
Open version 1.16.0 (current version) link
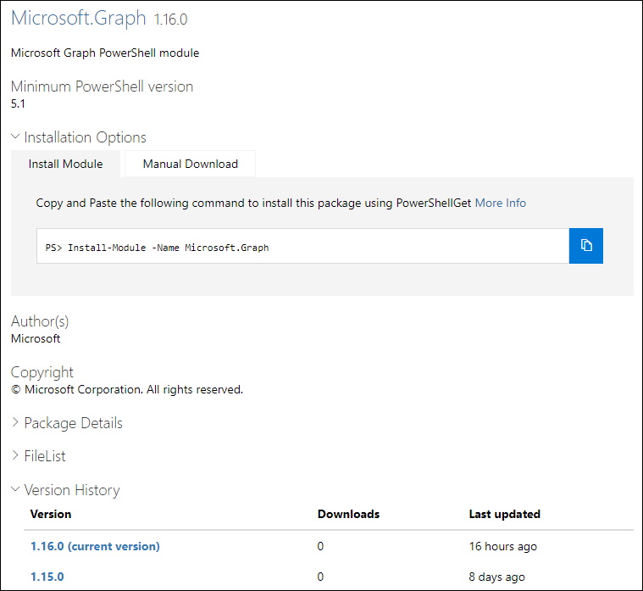95,546
